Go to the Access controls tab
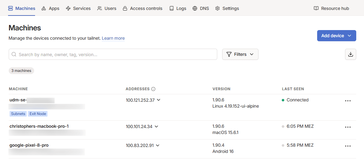This screenshot has width=364, height=160. [142, 8]
